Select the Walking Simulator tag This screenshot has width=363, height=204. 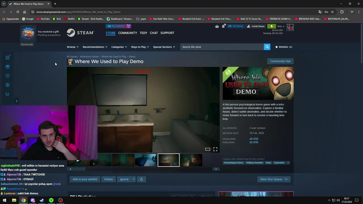254,163
